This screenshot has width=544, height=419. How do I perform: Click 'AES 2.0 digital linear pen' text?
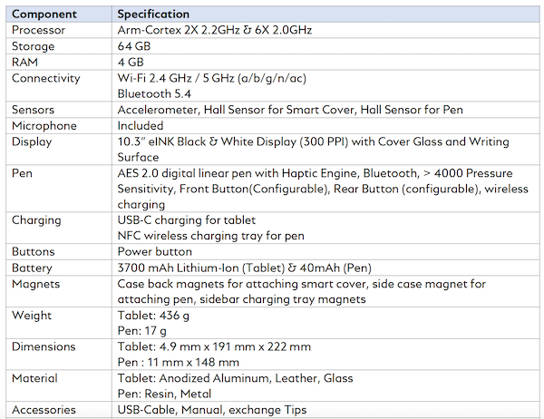(184, 173)
